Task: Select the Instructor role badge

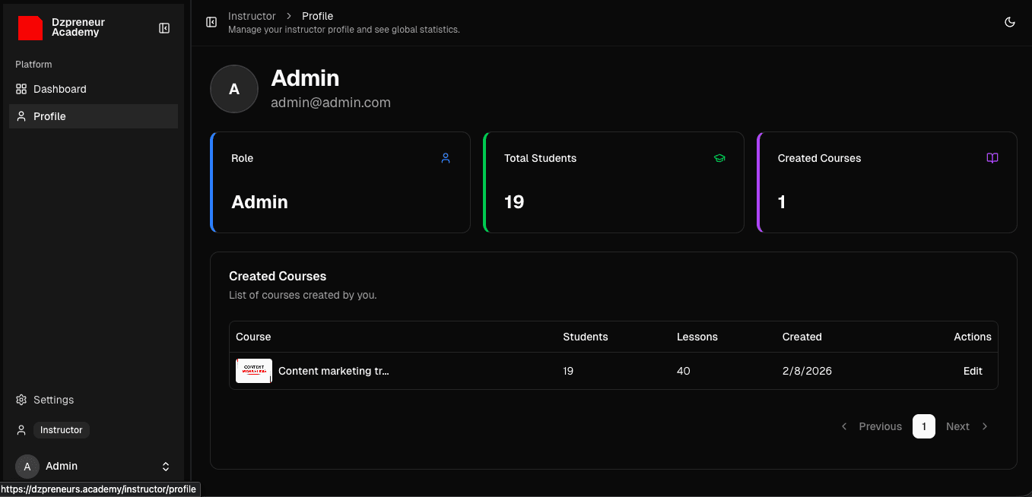Action: point(61,429)
